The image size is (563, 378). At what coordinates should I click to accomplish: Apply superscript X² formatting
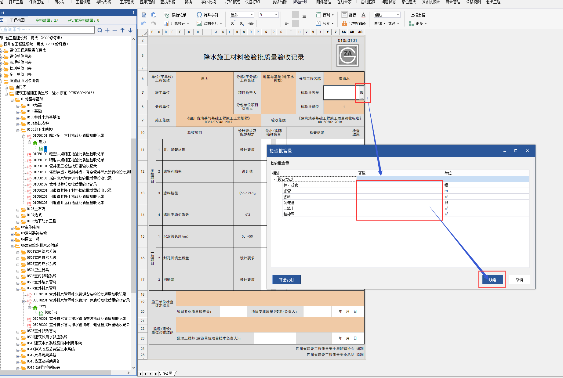(233, 23)
